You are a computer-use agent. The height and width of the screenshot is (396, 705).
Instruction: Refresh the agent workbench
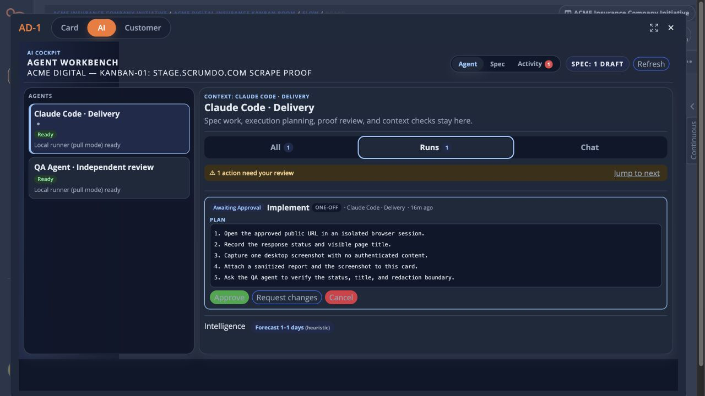651,64
